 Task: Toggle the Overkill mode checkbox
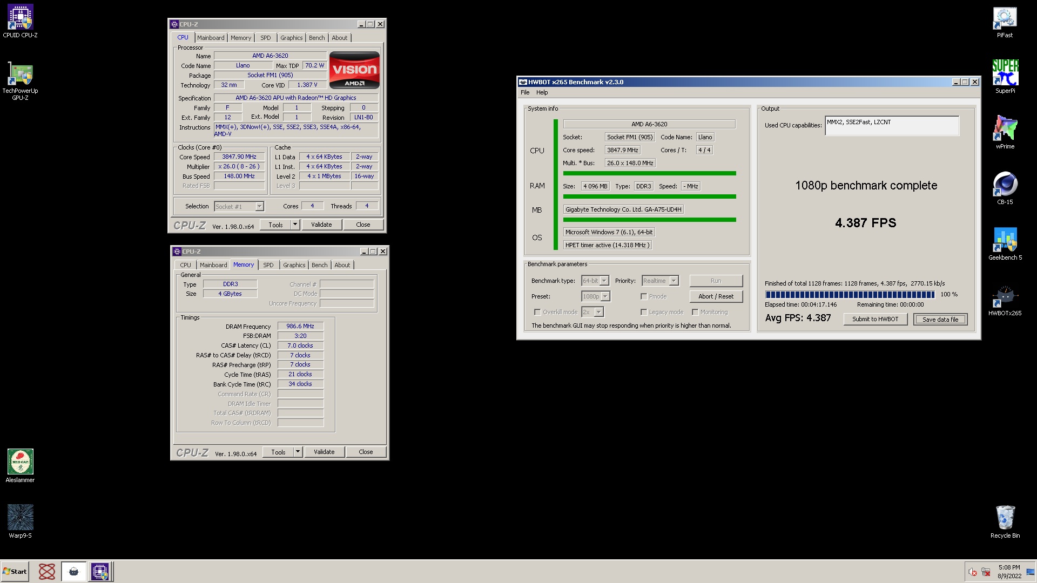coord(537,312)
